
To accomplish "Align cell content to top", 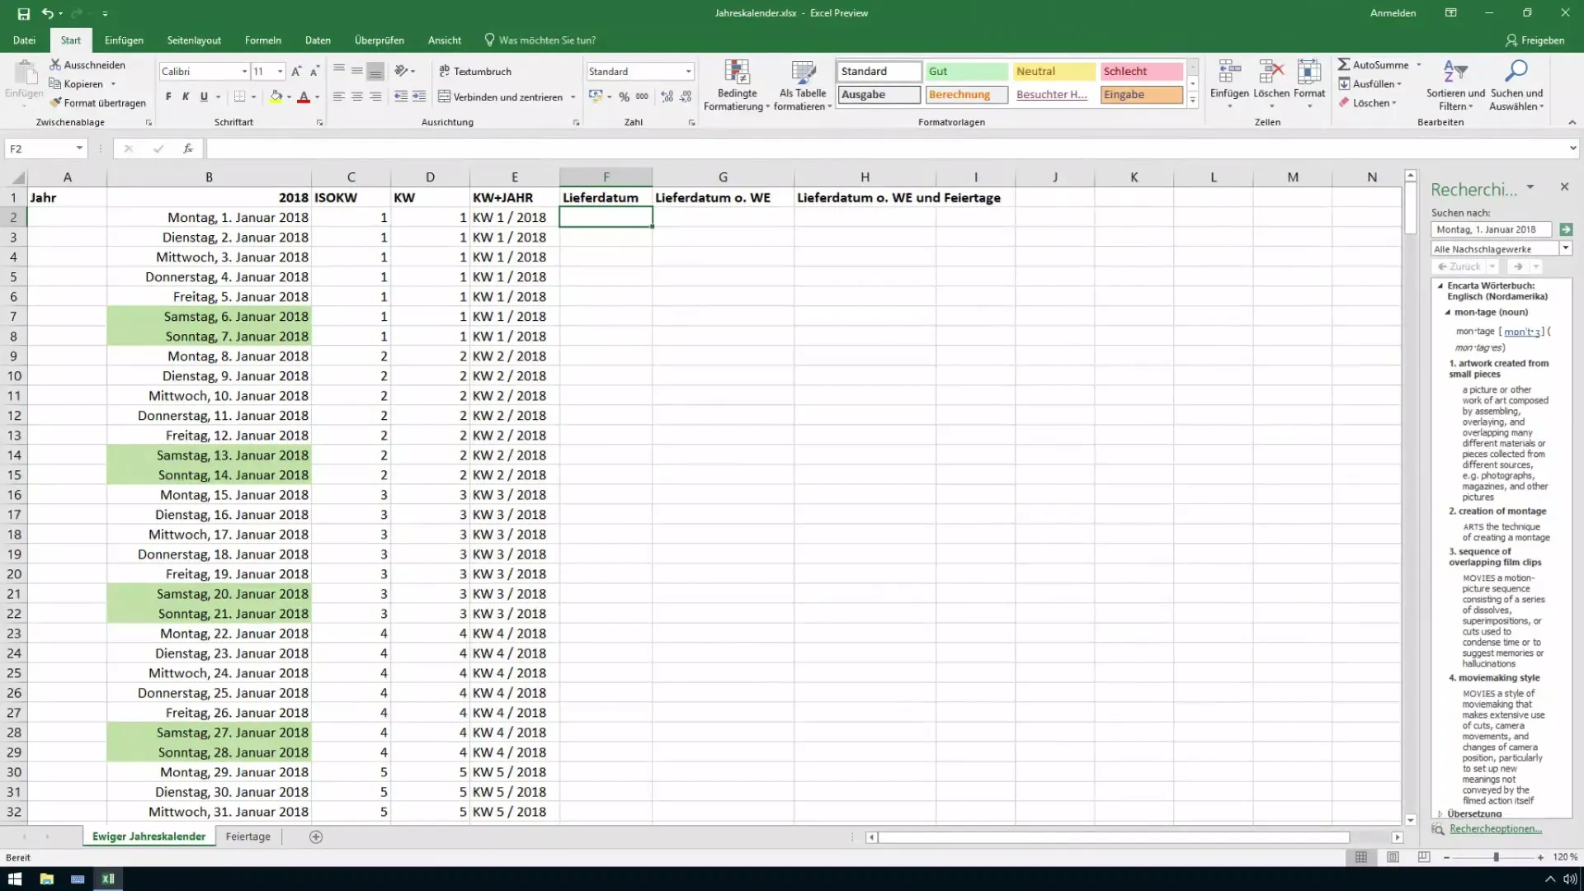I will [x=339, y=71].
